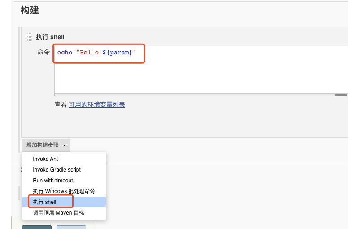Image resolution: width=348 pixels, height=229 pixels.
Task: Click the 构建 section heading
Action: click(x=30, y=10)
